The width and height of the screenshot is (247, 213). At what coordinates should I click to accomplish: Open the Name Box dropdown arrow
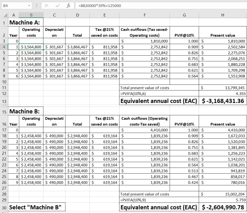point(29,6)
